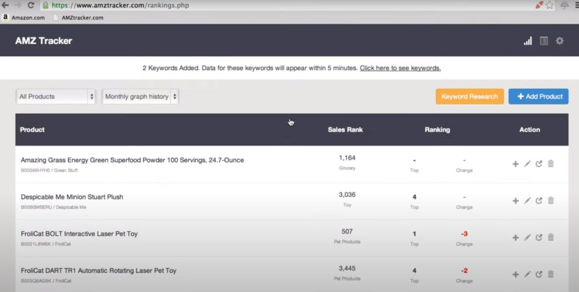Edit (pencil icon) the Amazing Grass row
This screenshot has height=292, width=579.
[527, 164]
